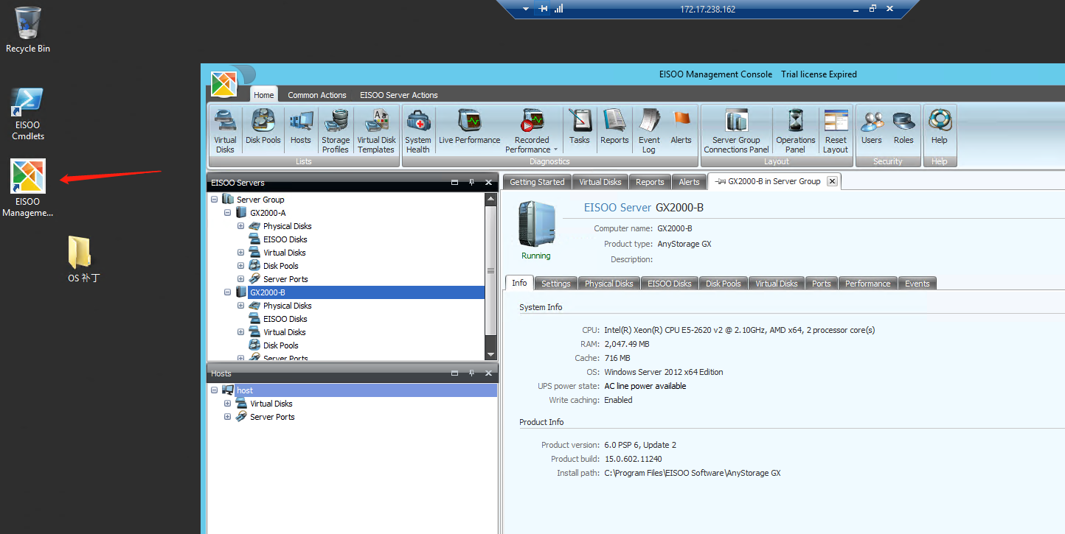This screenshot has height=534, width=1065.
Task: Show Alerts via the ribbon flag icon
Action: point(681,127)
